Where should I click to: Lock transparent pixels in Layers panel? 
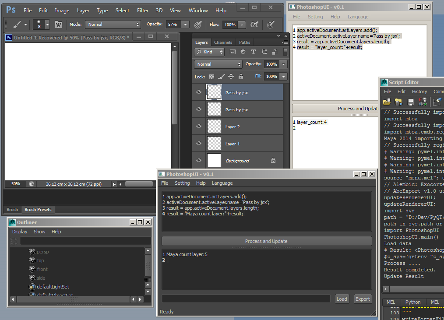[x=211, y=77]
